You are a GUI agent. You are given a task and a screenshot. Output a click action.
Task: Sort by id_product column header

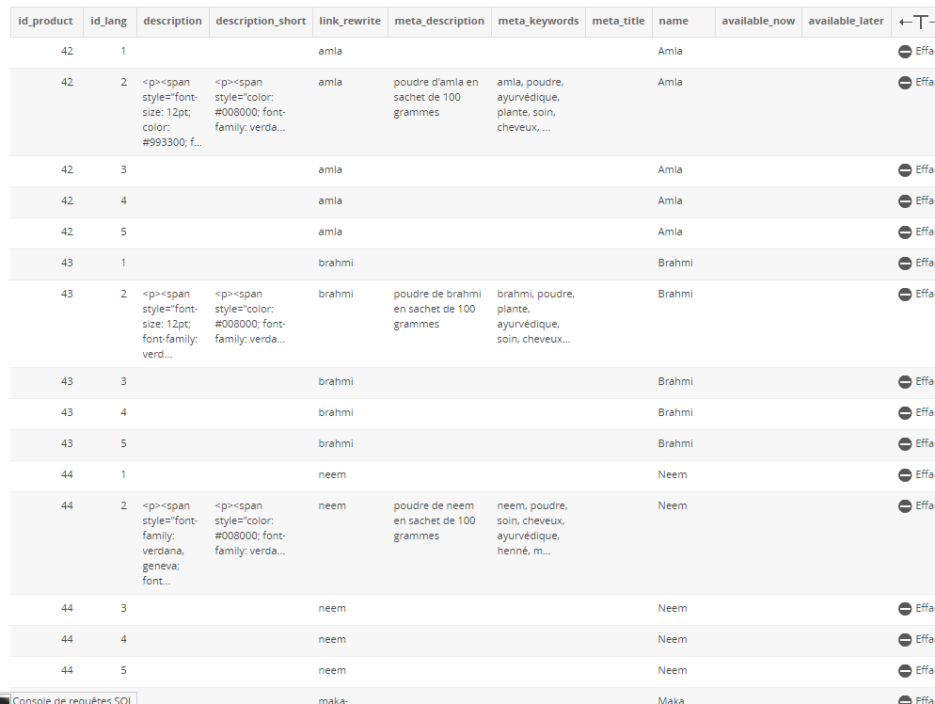45,21
